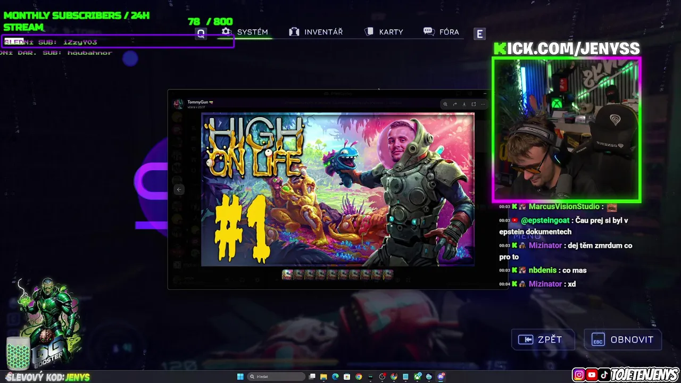This screenshot has width=681, height=383.
Task: Click Mizinator's "xd" chat message
Action: (x=572, y=284)
